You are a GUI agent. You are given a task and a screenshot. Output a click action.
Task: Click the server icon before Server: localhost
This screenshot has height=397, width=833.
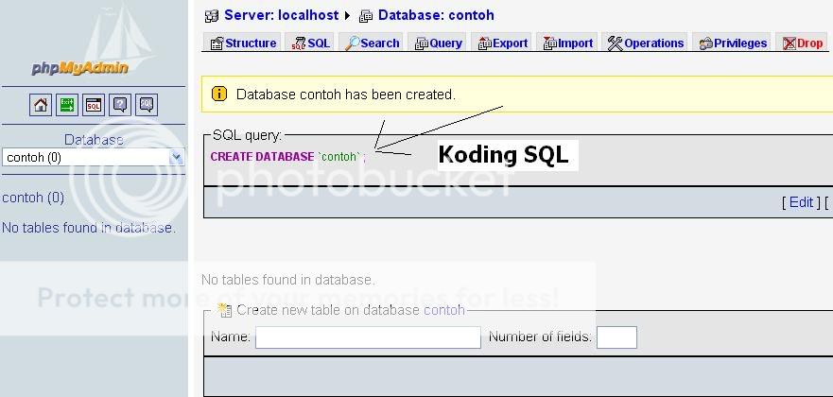point(212,16)
